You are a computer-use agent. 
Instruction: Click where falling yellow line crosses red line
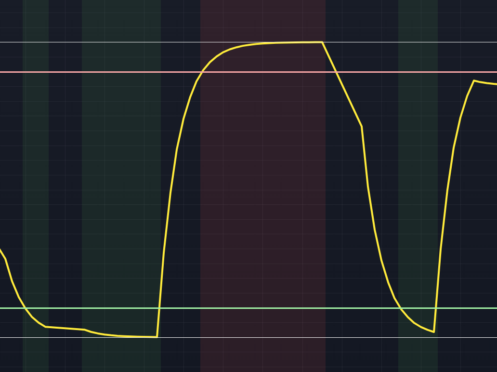[x=336, y=72]
